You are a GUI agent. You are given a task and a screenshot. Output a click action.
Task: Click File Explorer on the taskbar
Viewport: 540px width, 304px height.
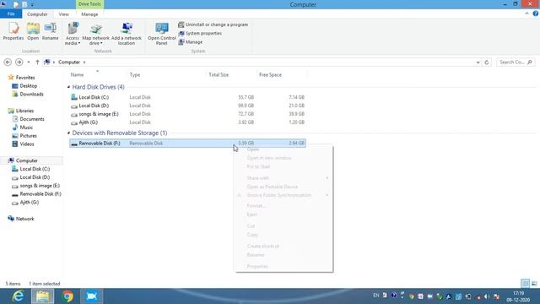click(43, 296)
